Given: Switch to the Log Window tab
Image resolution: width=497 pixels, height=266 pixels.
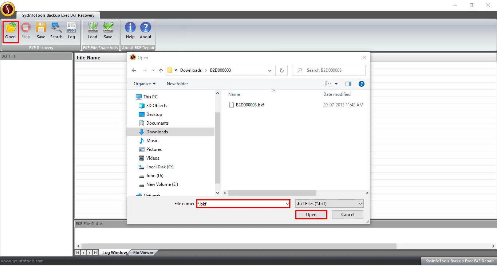Looking at the screenshot, I should 114,253.
